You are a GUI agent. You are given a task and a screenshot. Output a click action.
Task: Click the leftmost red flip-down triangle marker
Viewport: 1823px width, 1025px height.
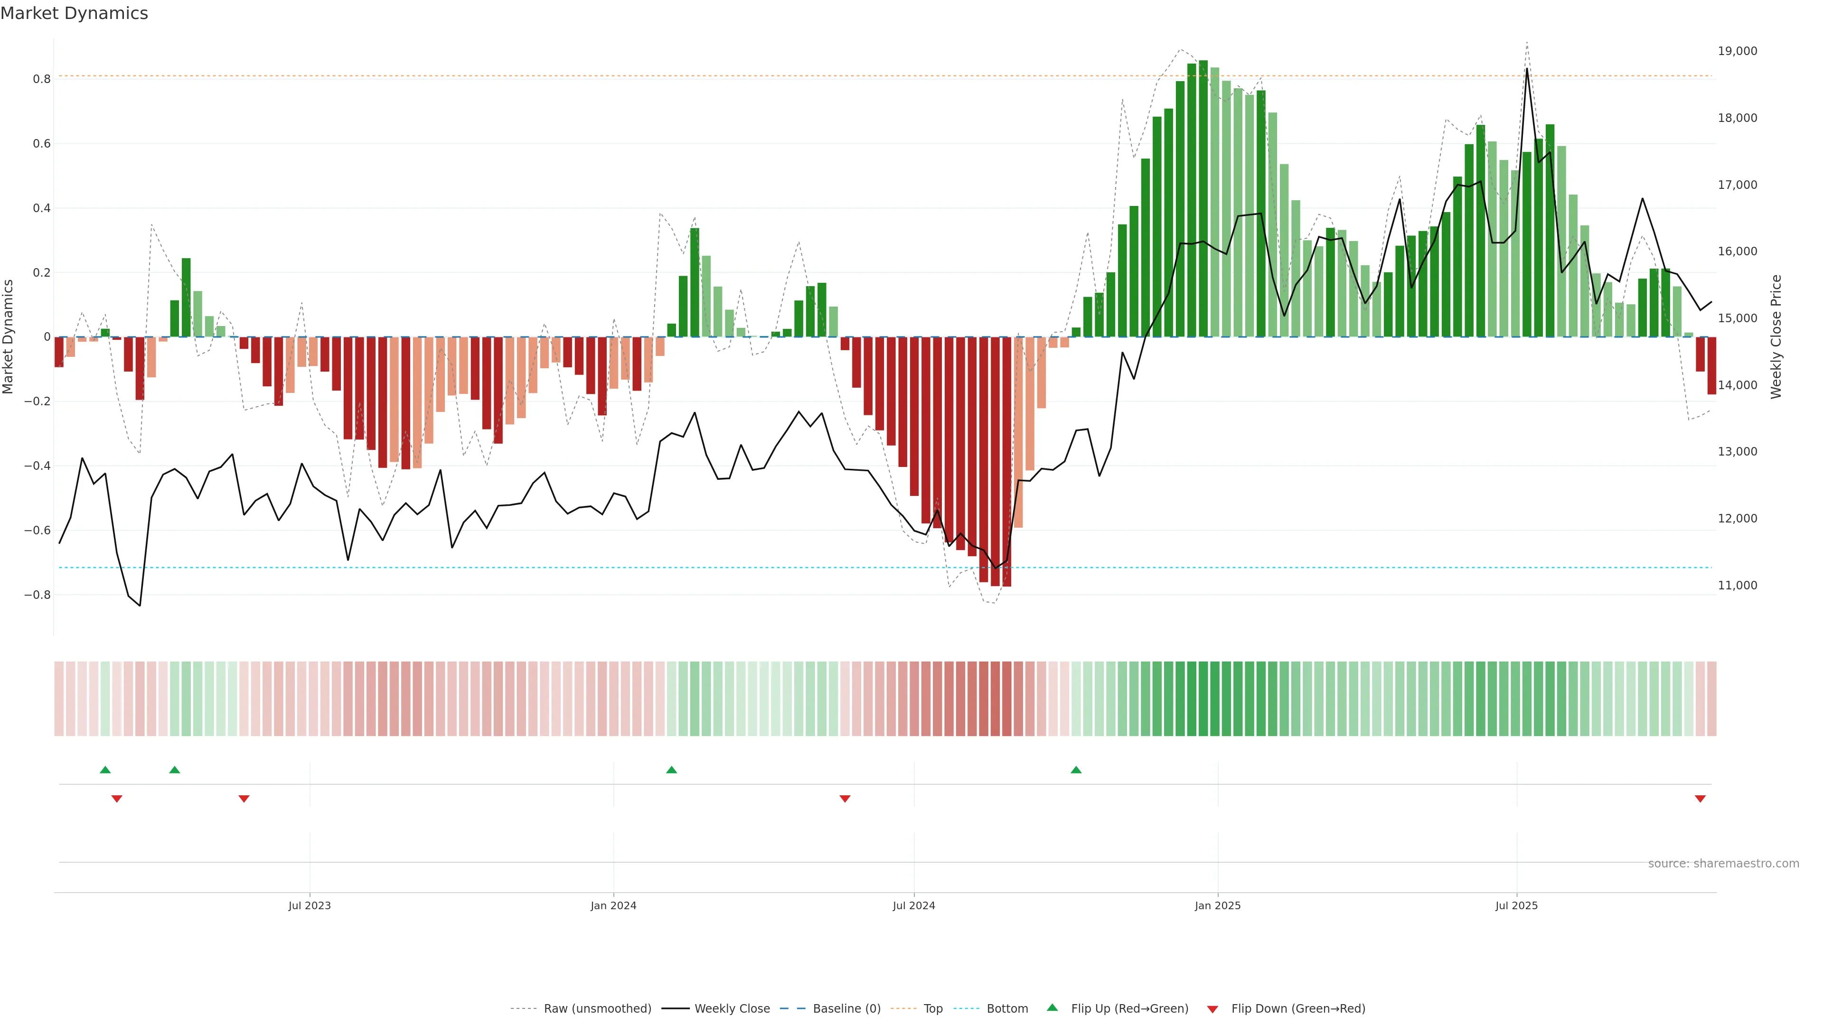click(117, 799)
